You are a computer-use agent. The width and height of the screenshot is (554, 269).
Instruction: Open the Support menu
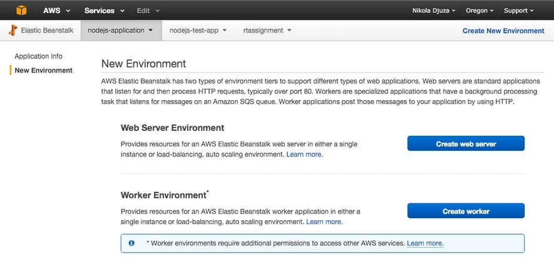[519, 11]
